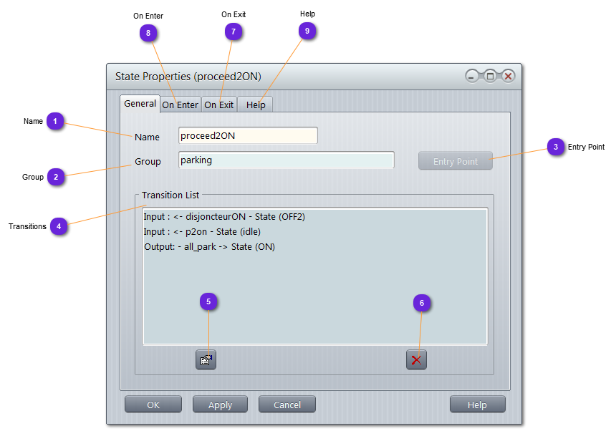Click the numbered callout marker 9
This screenshot has height=431, width=616.
pyautogui.click(x=307, y=32)
